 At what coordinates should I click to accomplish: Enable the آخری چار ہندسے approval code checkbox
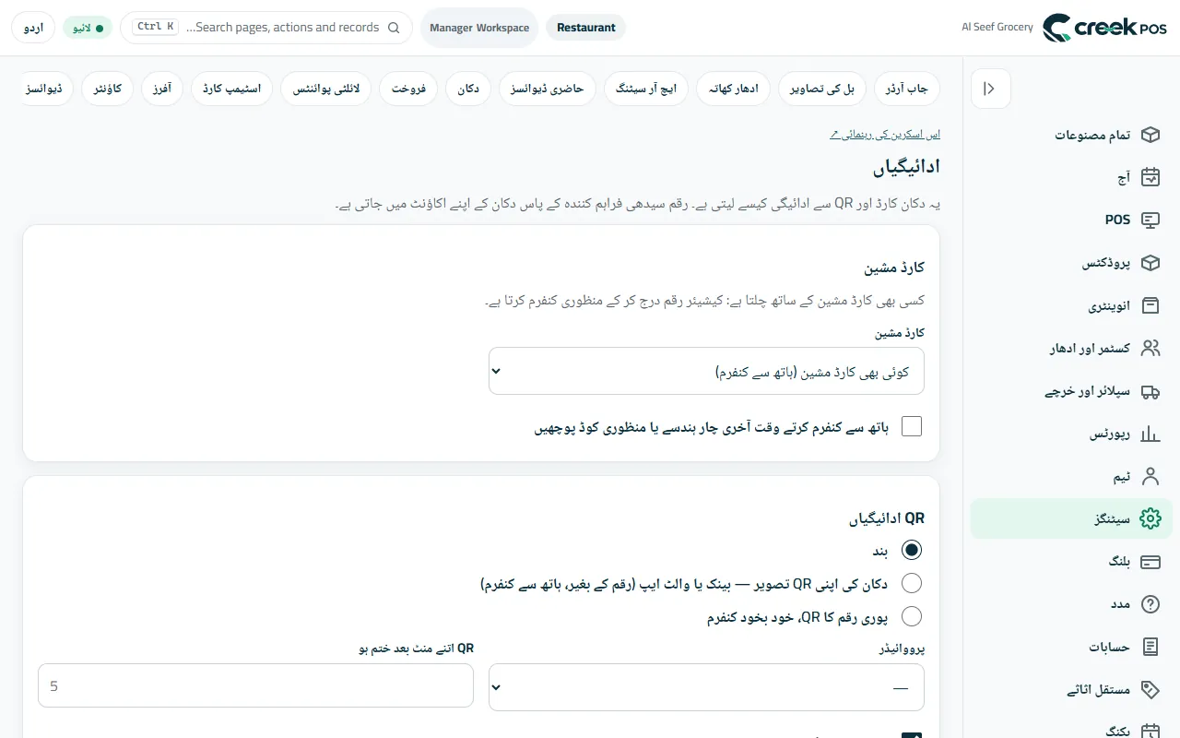(912, 426)
